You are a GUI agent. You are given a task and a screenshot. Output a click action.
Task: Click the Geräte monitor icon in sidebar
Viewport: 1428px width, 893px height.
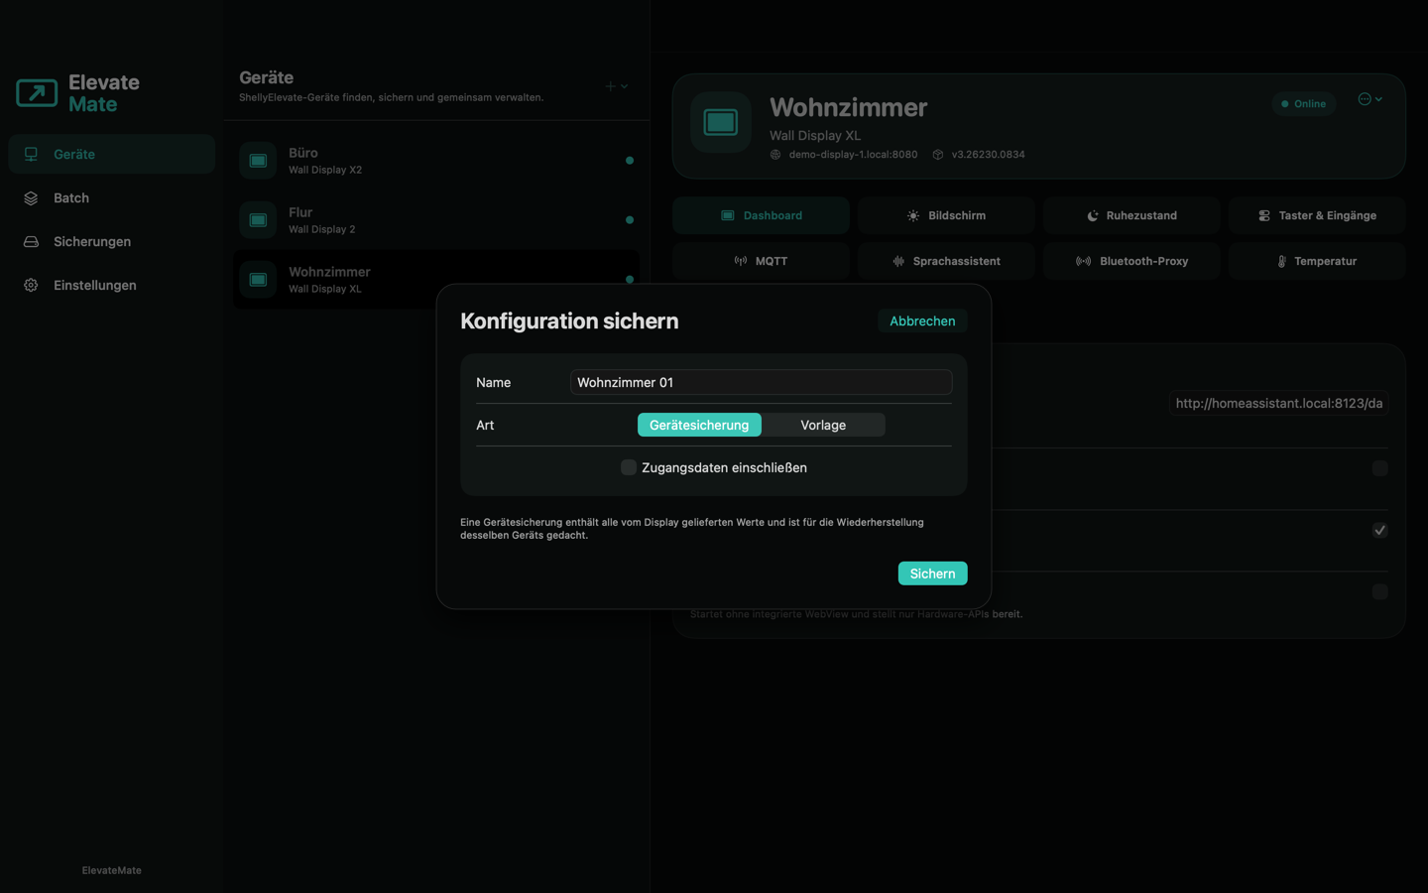(x=31, y=154)
